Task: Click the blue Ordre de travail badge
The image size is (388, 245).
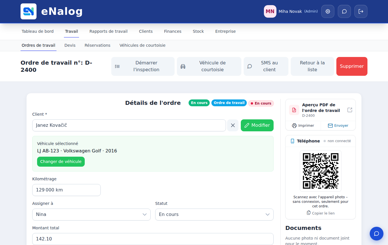Action: click(x=229, y=103)
